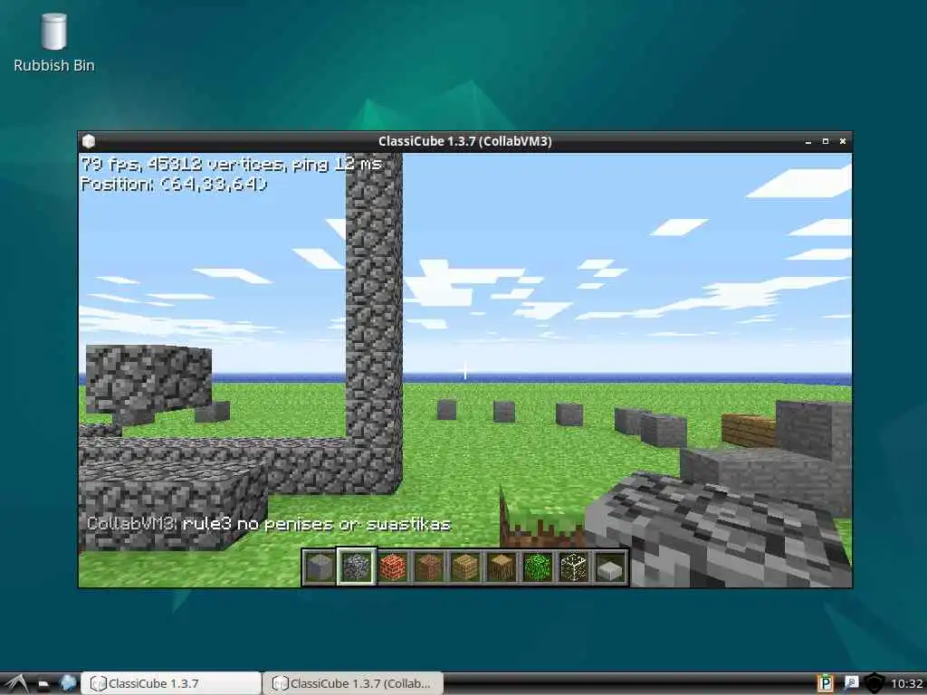This screenshot has width=927, height=695.
Task: Select the wood log hotbar slot
Action: click(502, 566)
